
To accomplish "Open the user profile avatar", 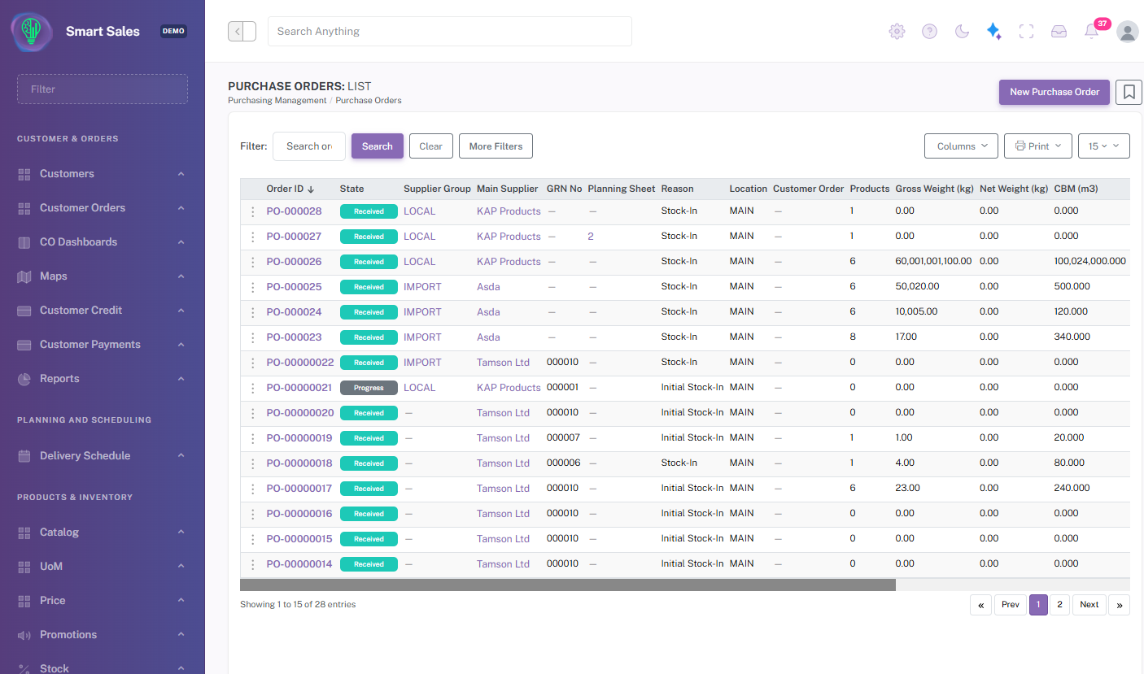I will tap(1128, 31).
